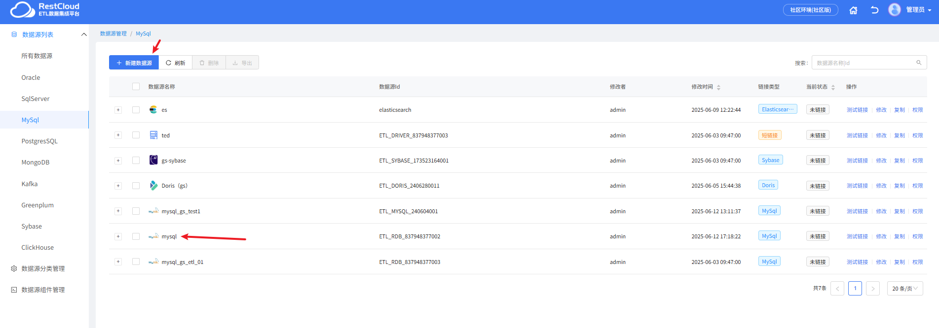Click the 数据源分类管理 gear icon
Image resolution: width=939 pixels, height=328 pixels.
14,268
